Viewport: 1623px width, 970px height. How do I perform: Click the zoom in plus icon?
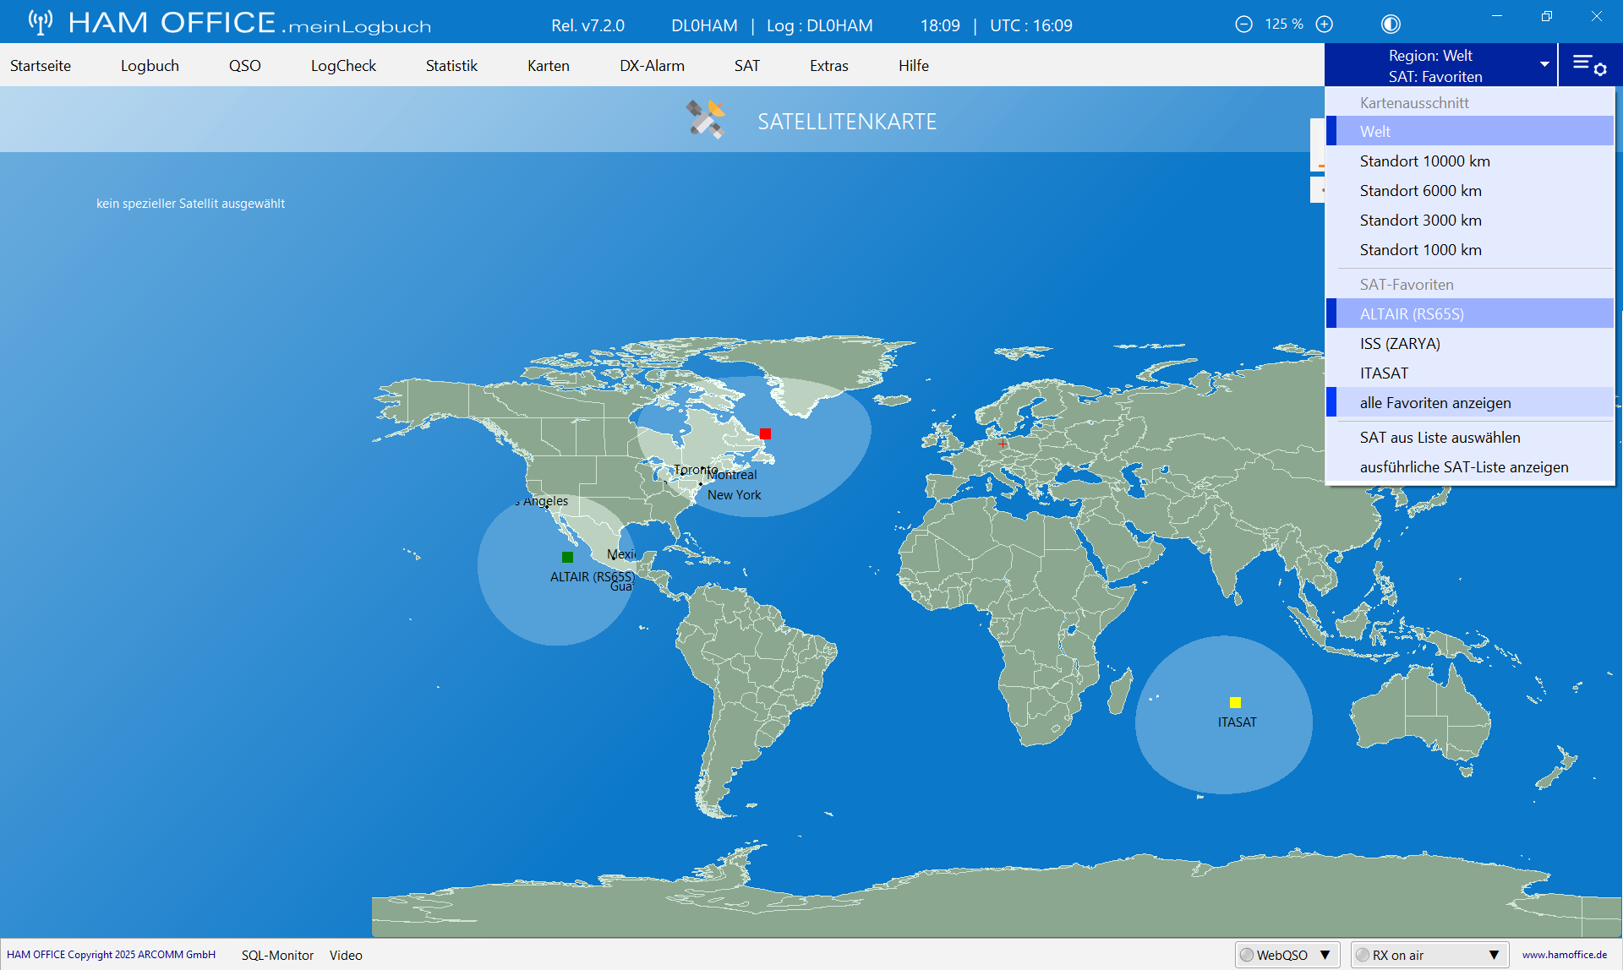1325,25
